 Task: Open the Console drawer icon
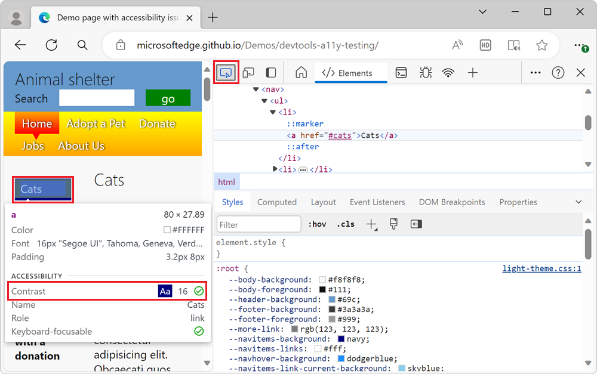click(401, 72)
